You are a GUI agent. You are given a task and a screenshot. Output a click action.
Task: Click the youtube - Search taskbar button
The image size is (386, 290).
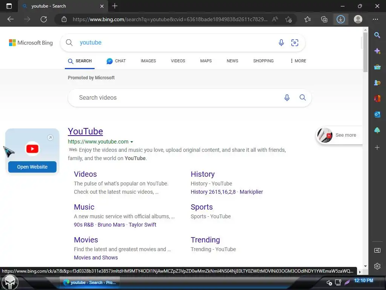point(90,282)
